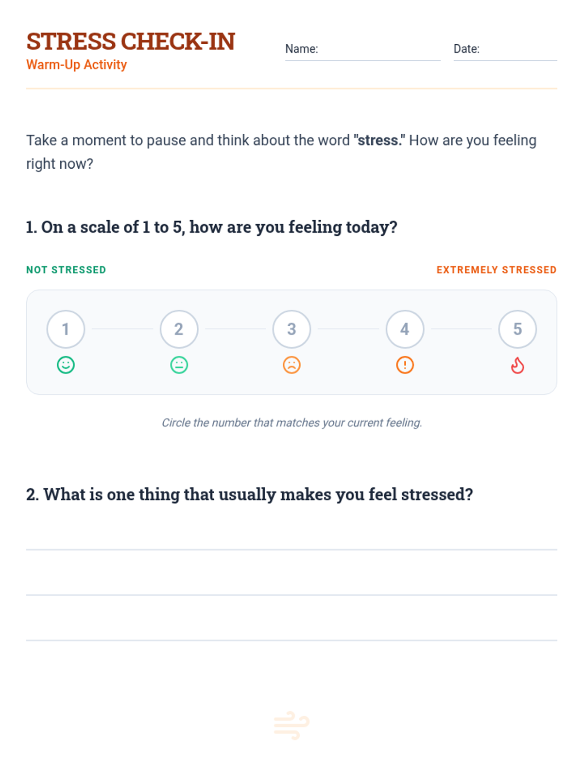Click the "NOT STRESSED" scale label
The width and height of the screenshot is (583, 778).
(x=66, y=270)
